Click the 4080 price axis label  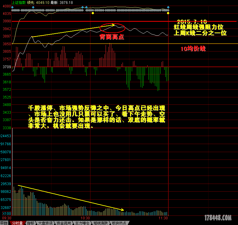pyautogui.click(x=7, y=6)
